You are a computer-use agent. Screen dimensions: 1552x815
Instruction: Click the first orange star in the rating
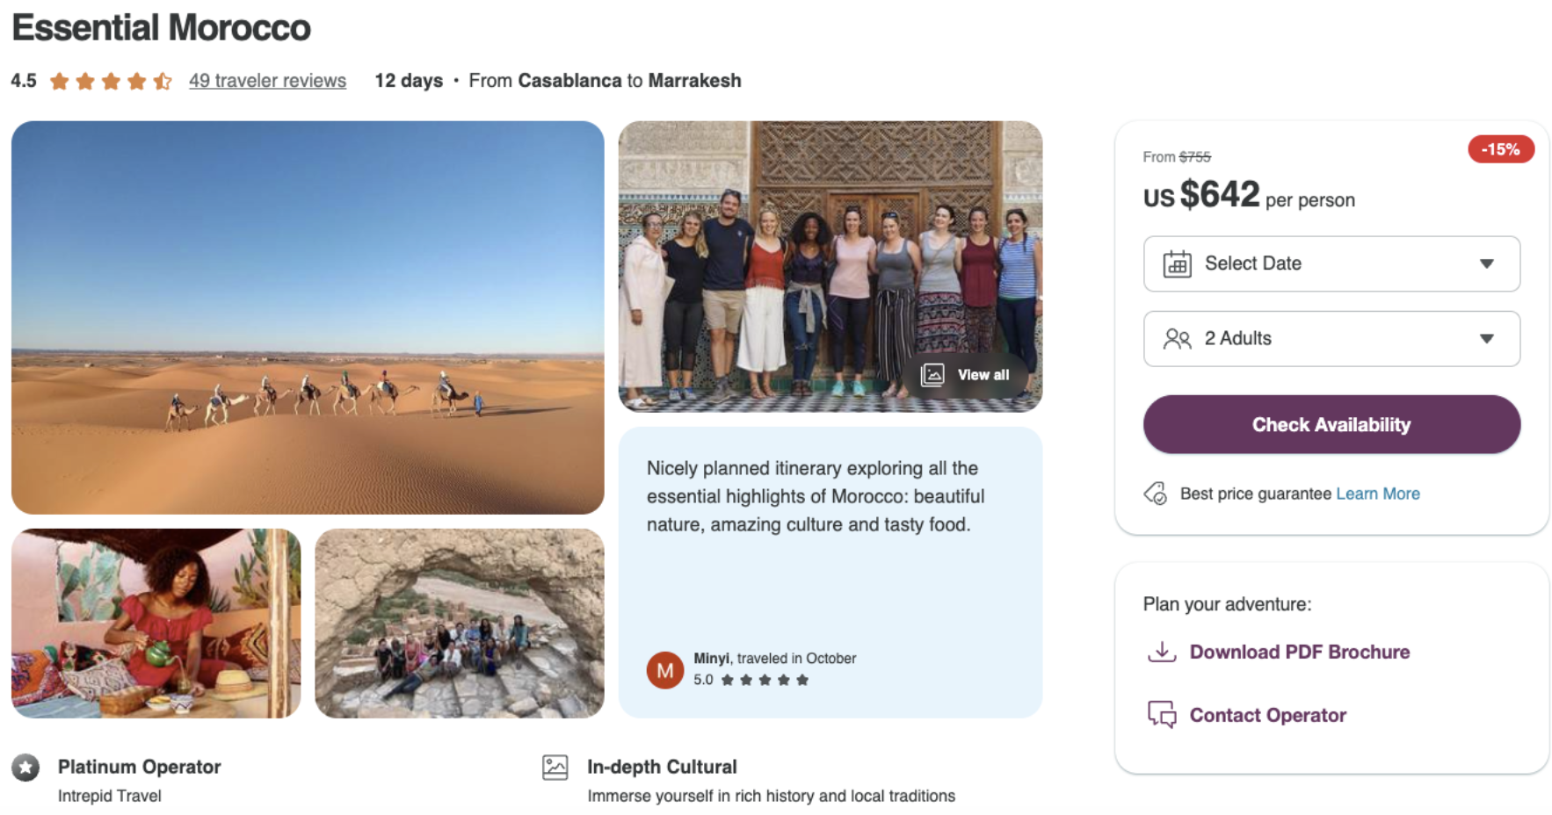[58, 82]
